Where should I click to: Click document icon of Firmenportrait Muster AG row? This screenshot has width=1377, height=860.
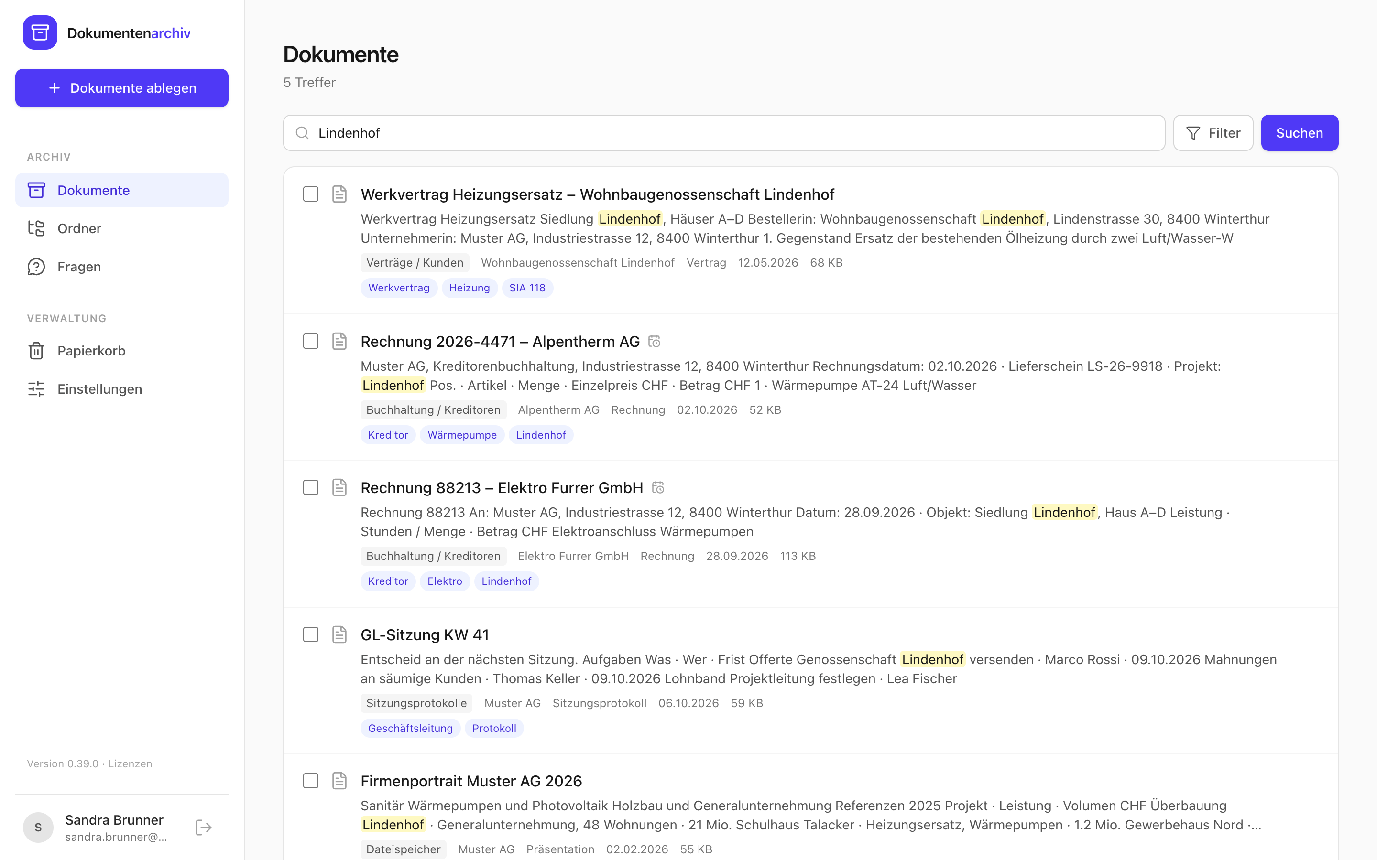(x=339, y=781)
